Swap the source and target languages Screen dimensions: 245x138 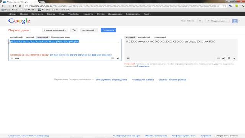pos(74,30)
